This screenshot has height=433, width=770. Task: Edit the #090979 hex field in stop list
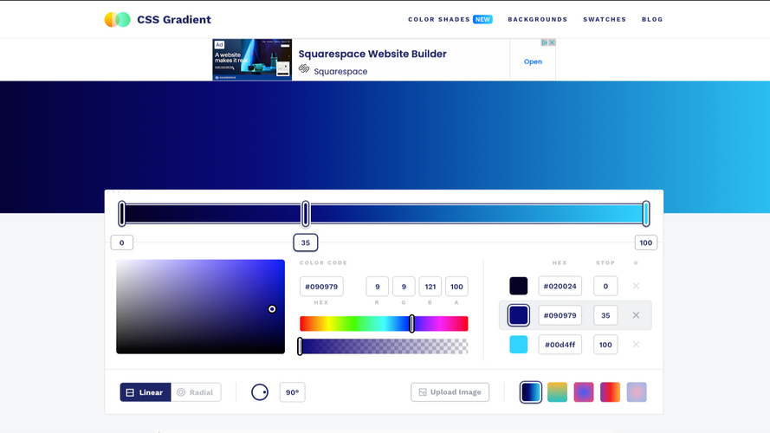click(x=560, y=315)
